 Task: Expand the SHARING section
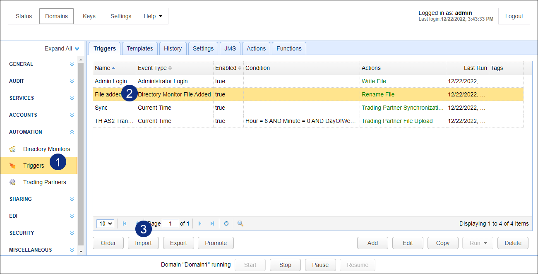point(72,199)
